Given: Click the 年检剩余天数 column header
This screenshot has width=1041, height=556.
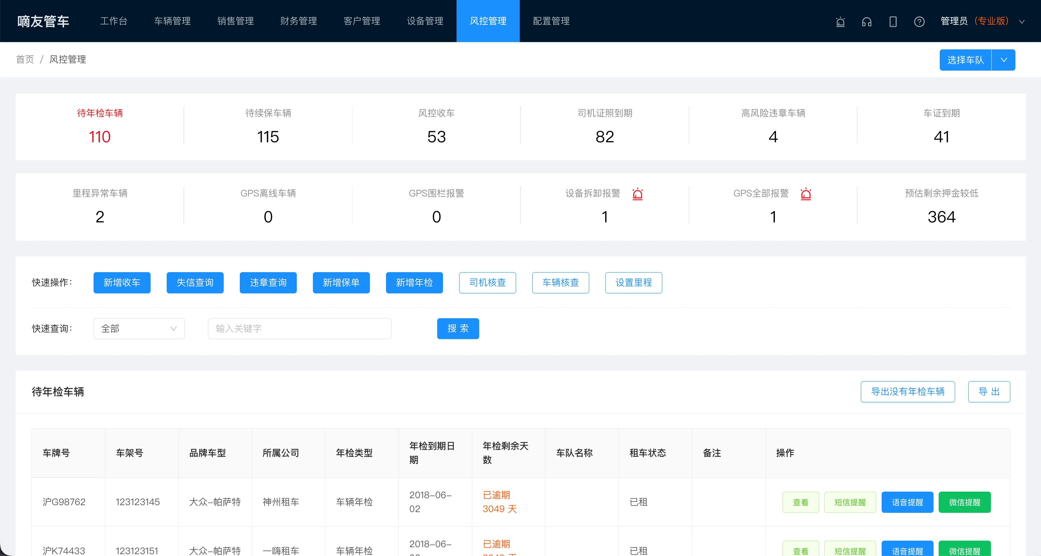Looking at the screenshot, I should coord(508,453).
